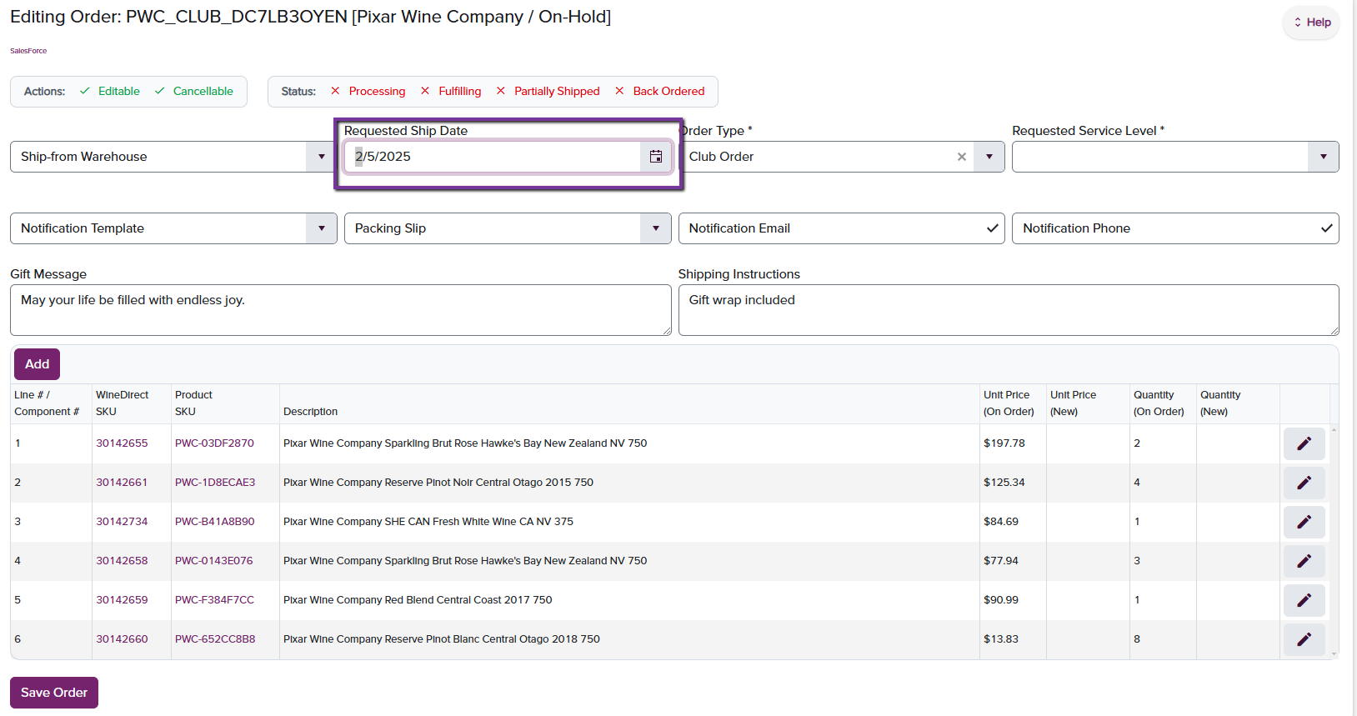Image resolution: width=1357 pixels, height=716 pixels.
Task: Open product SKU PWC-B41A8B90
Action: coord(215,522)
